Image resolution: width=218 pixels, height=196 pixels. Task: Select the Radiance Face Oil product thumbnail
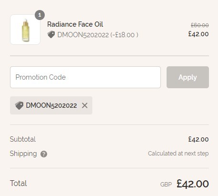pos(25,30)
